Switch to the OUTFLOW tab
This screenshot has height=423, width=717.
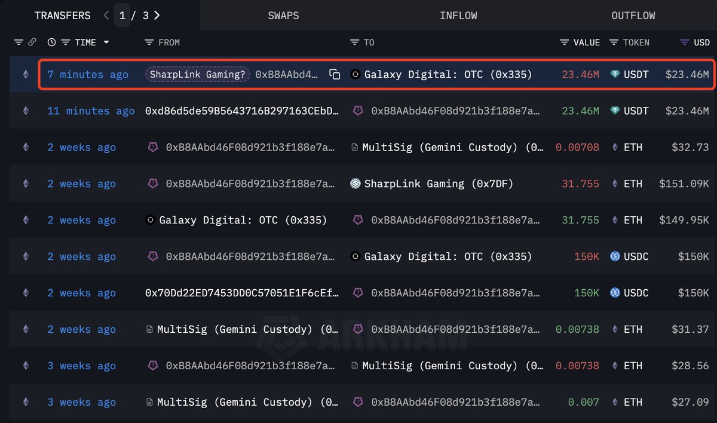(x=633, y=16)
